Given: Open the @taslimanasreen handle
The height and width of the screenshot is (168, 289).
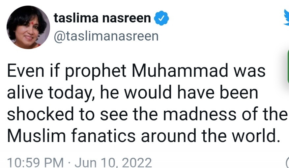Looking at the screenshot, I should click(x=106, y=36).
